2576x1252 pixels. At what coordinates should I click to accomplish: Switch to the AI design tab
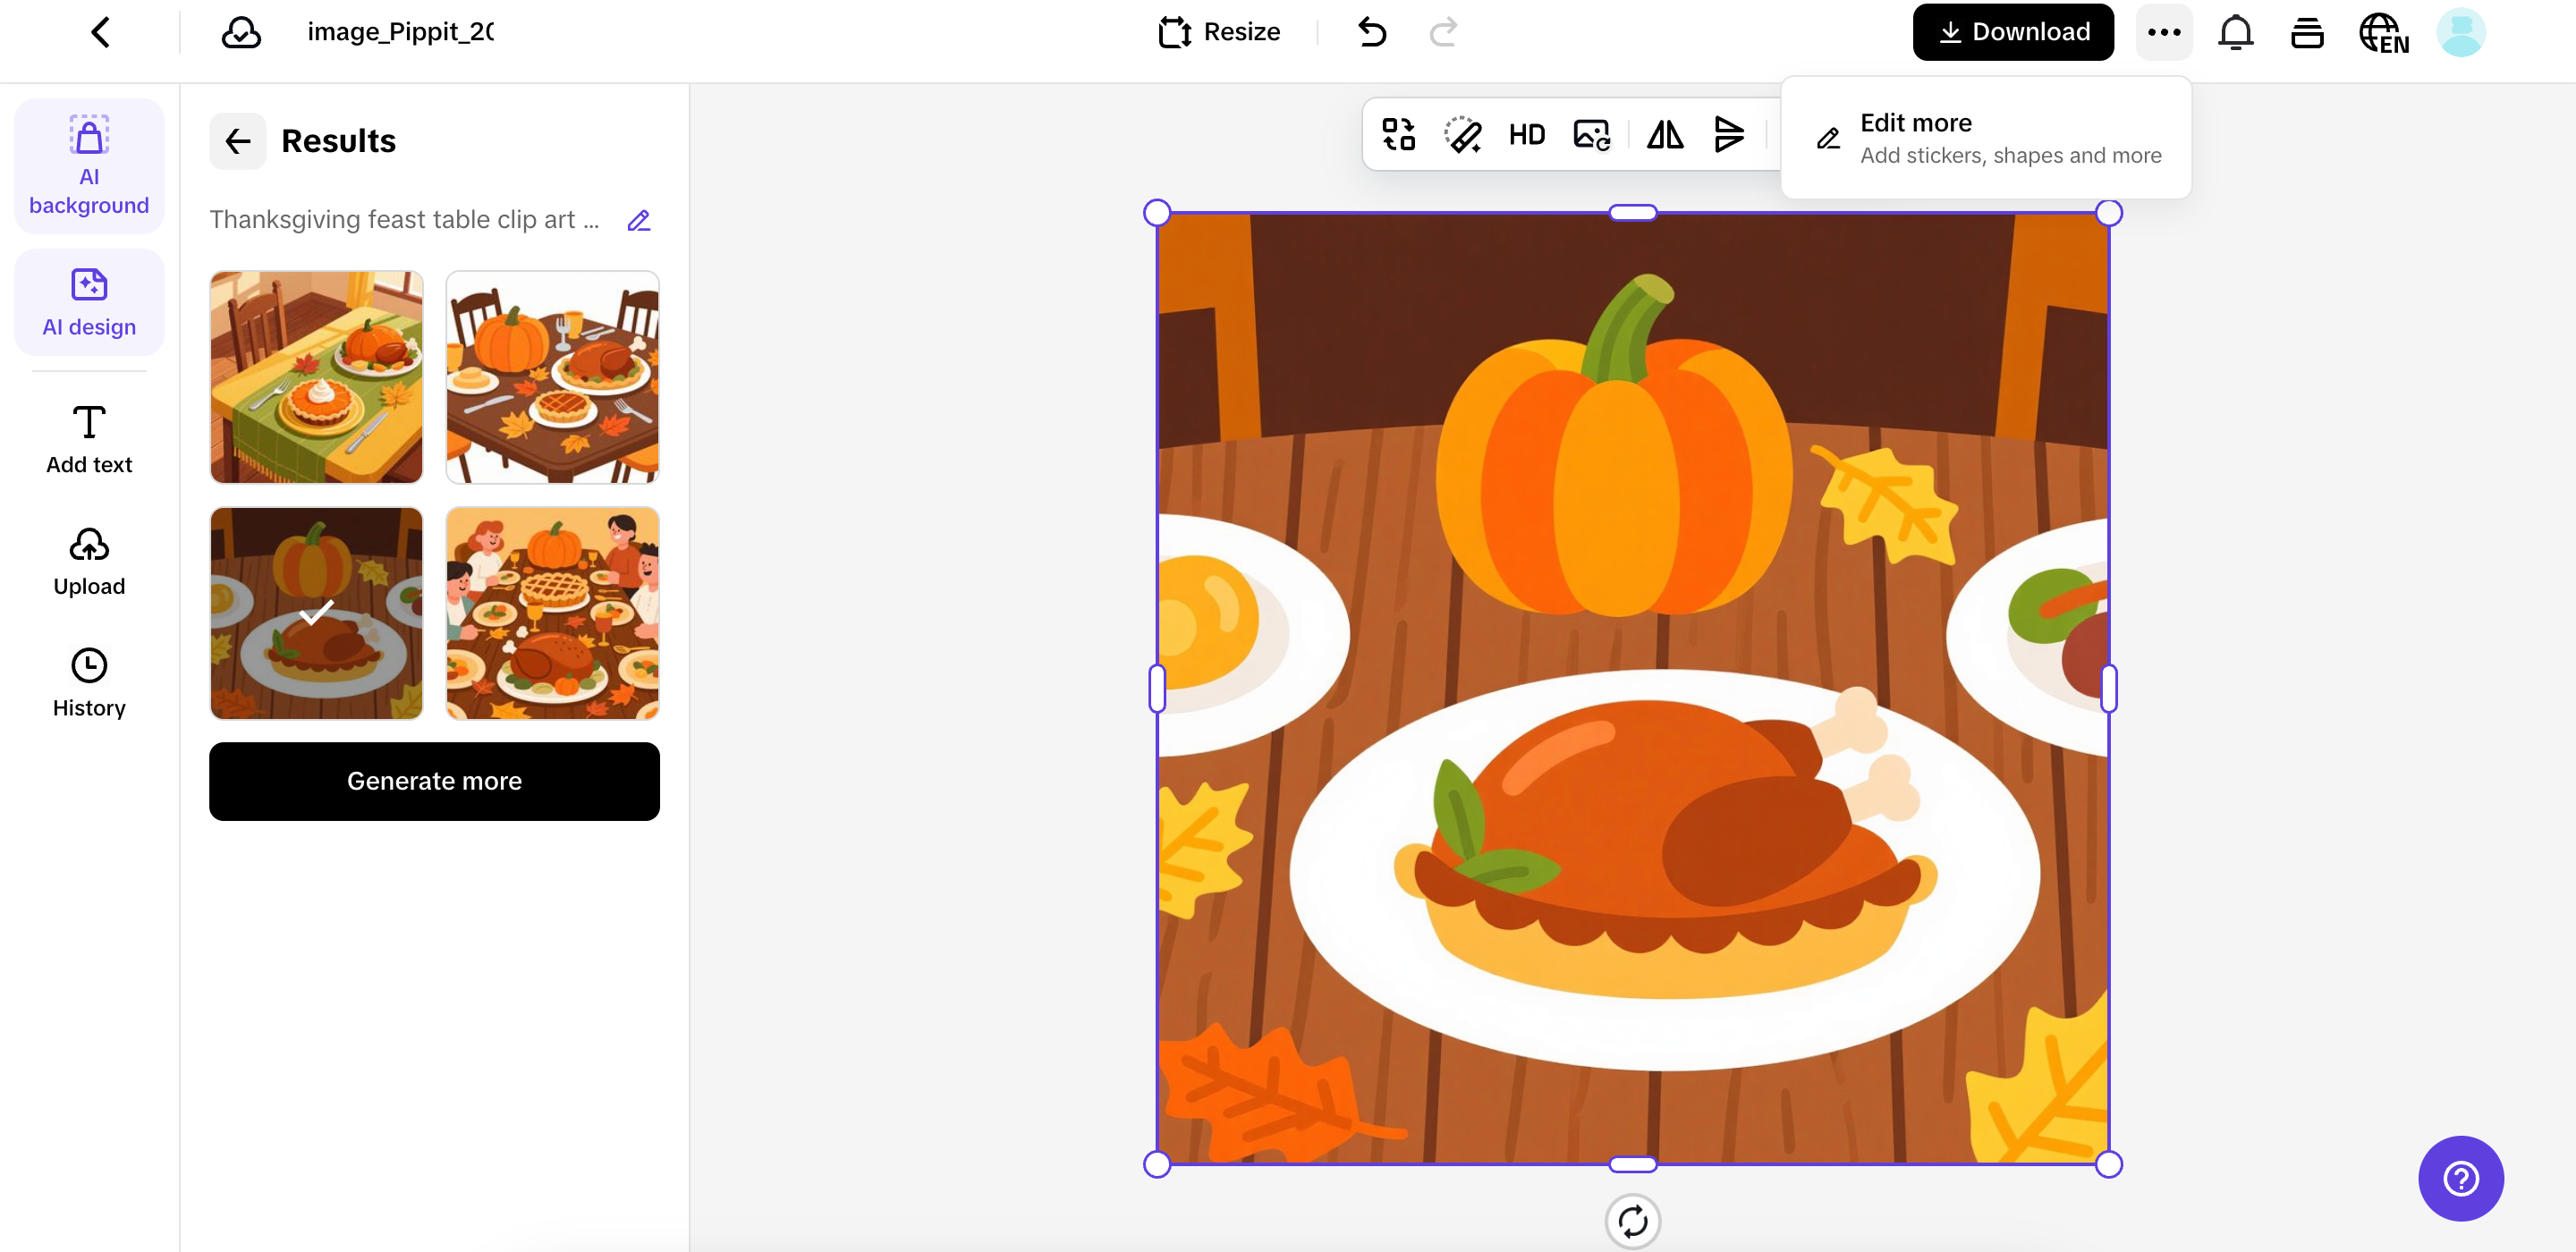(x=89, y=302)
